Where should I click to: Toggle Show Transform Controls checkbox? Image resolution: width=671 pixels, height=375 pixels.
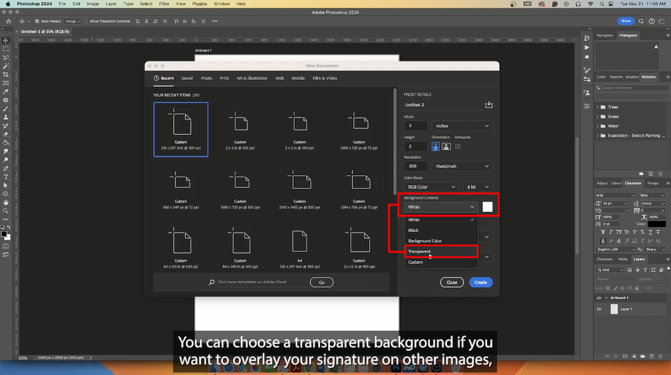(x=85, y=21)
